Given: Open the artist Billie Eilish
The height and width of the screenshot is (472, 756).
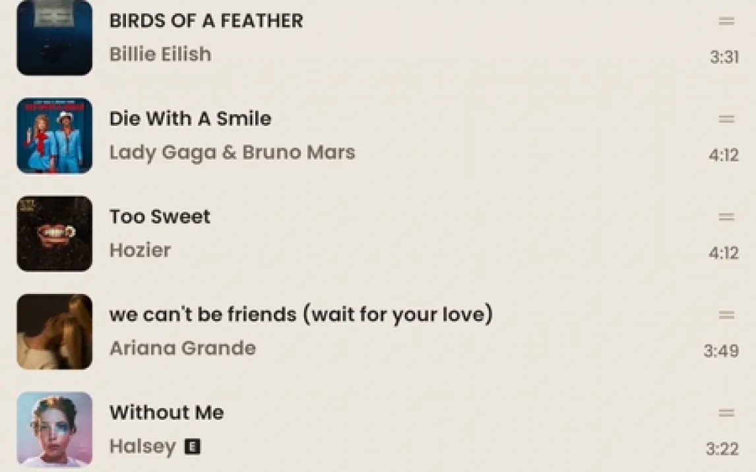Looking at the screenshot, I should (x=160, y=54).
